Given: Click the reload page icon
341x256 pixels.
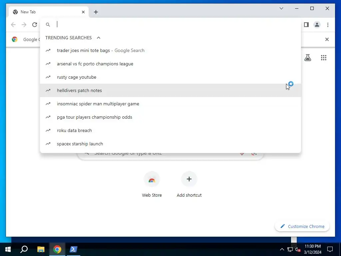Looking at the screenshot, I should click(x=35, y=25).
